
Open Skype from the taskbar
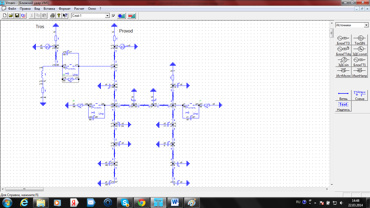click(x=125, y=202)
